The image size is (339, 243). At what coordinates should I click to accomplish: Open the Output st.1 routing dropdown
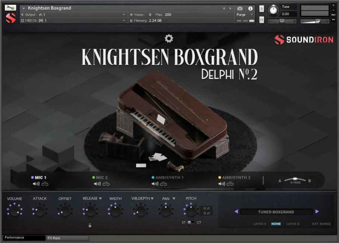click(124, 15)
